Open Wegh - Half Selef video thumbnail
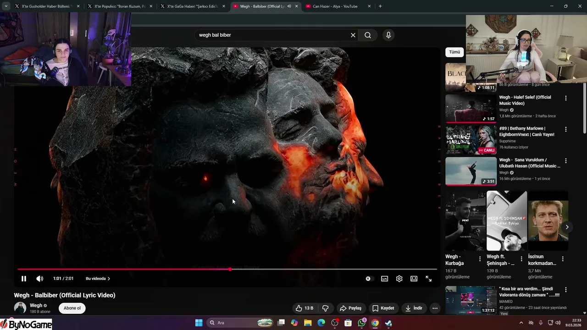This screenshot has height=330, width=587. click(x=471, y=109)
